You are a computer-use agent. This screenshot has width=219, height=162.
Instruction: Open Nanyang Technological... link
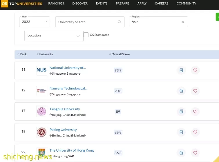tap(68, 88)
